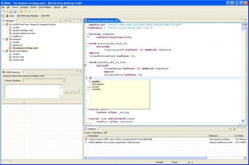Select queries.txt in Navigator
249x165 pixels.
pos(18,45)
